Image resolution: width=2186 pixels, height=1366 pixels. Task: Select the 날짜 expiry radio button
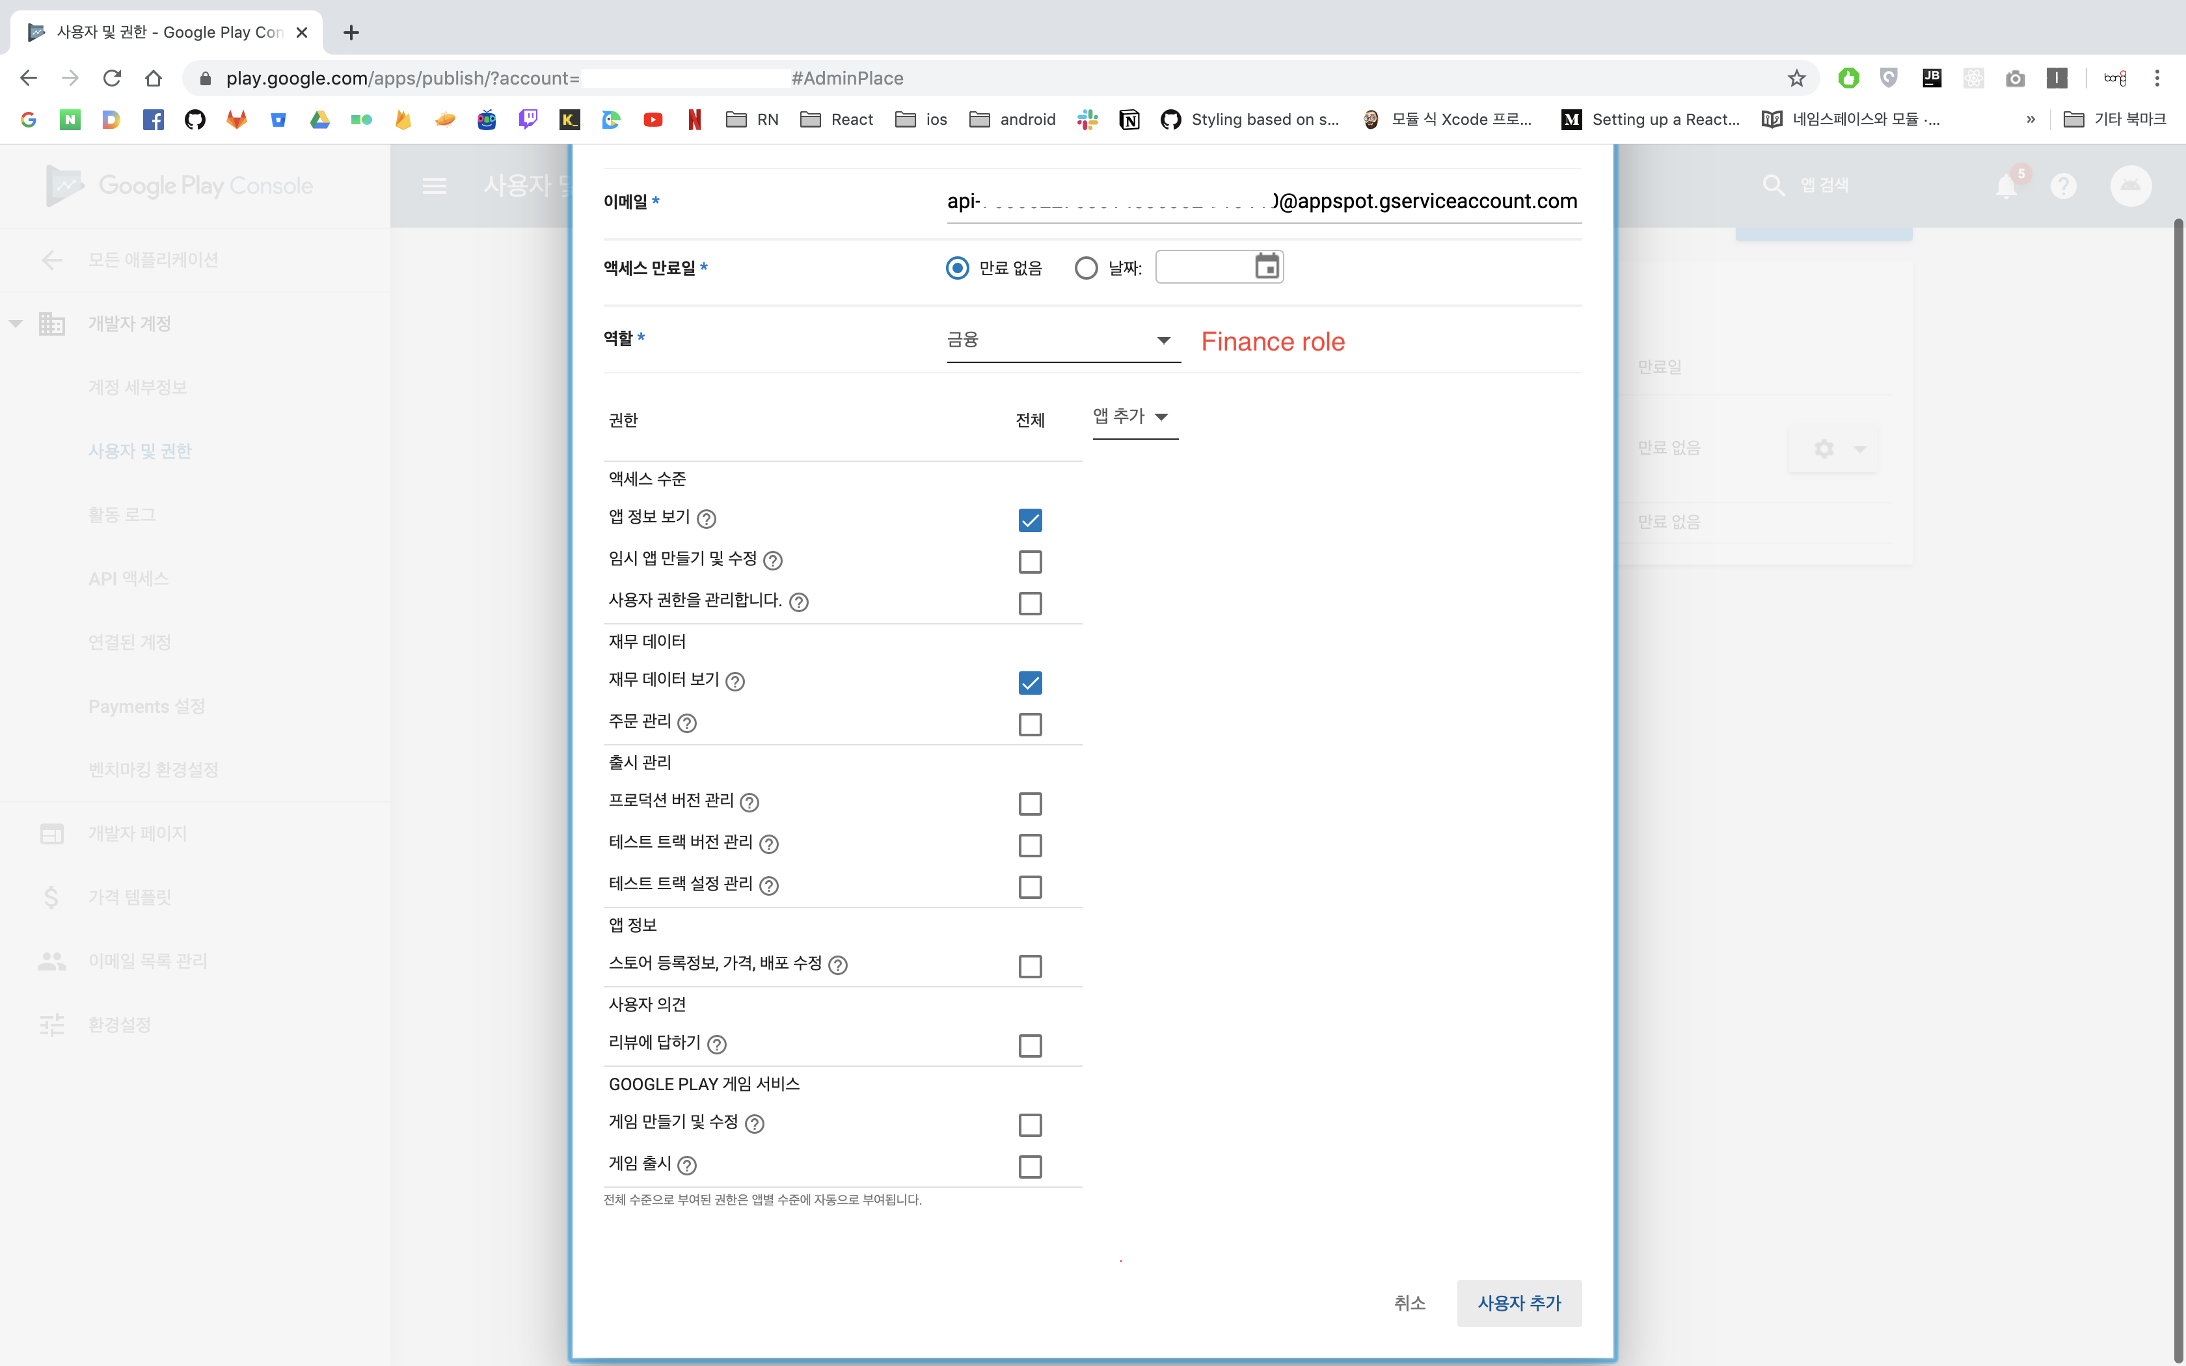coord(1086,268)
